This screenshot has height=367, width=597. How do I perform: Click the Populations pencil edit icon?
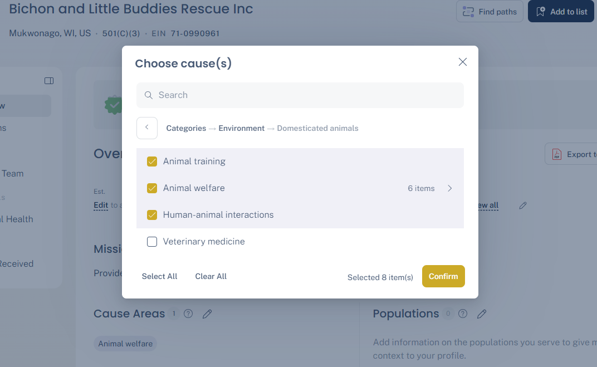pyautogui.click(x=482, y=314)
